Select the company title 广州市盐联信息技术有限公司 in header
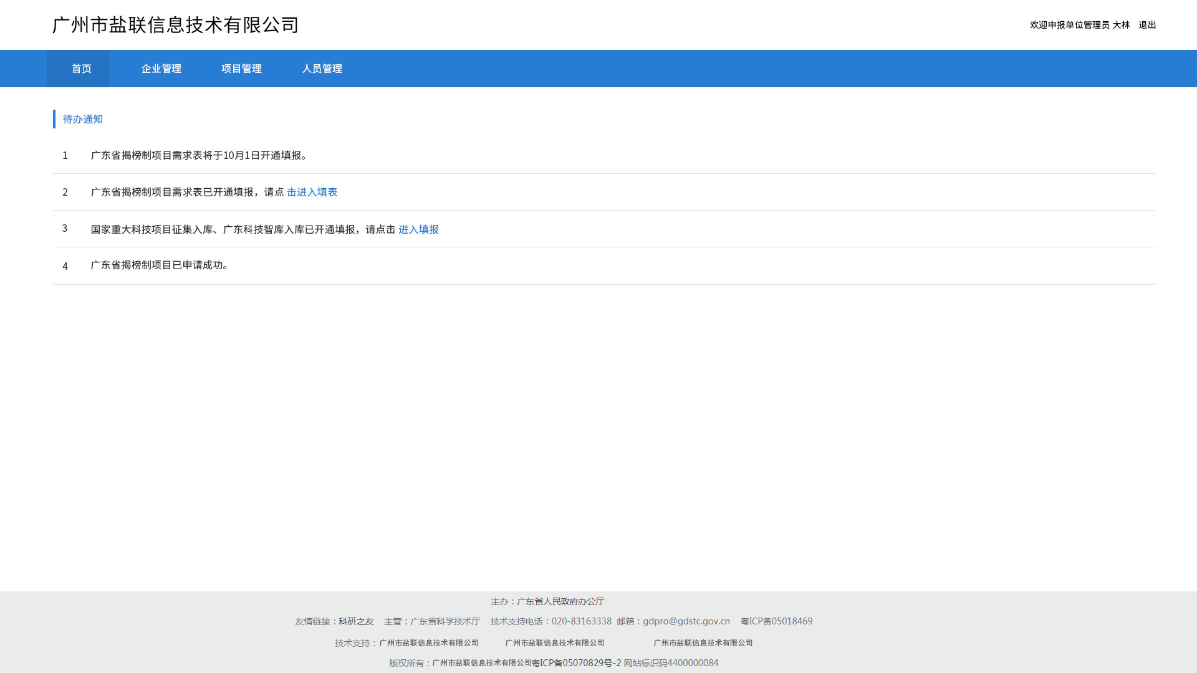1197x673 pixels. [176, 25]
